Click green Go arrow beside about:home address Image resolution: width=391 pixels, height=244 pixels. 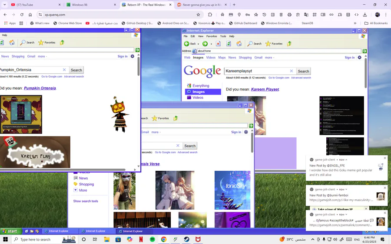pos(364,51)
